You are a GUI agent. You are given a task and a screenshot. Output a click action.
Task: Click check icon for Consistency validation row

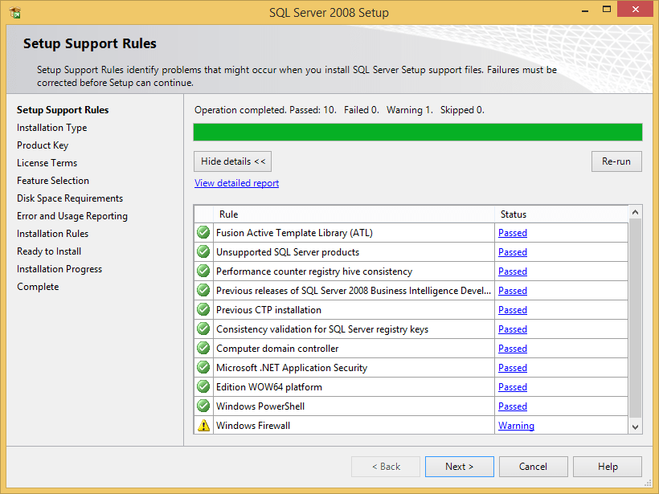203,329
